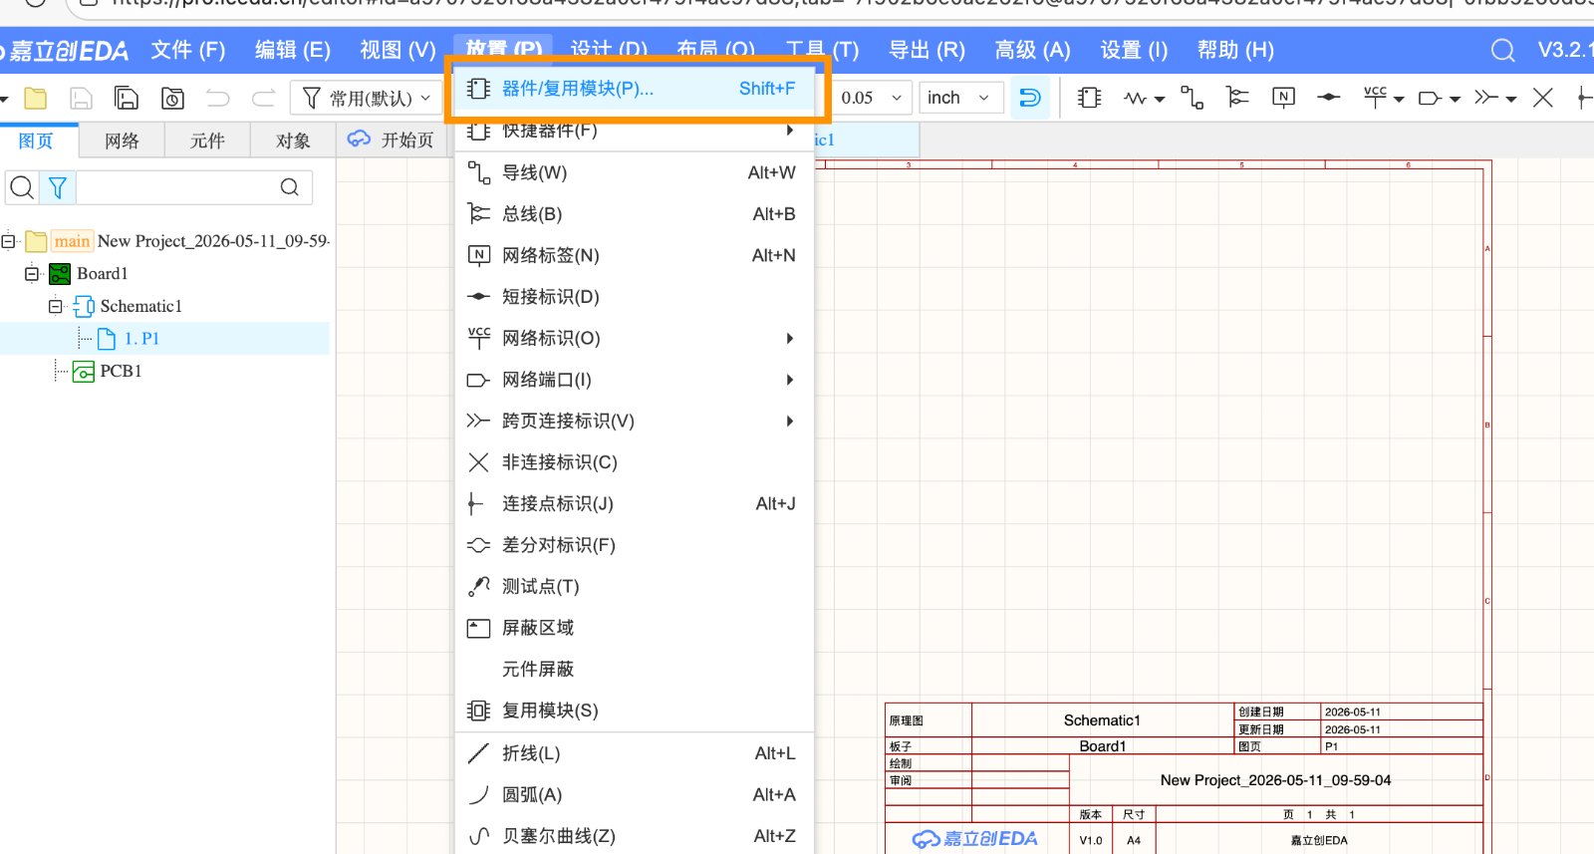
Task: Choose 折线(L) from the place menu
Action: pos(635,753)
